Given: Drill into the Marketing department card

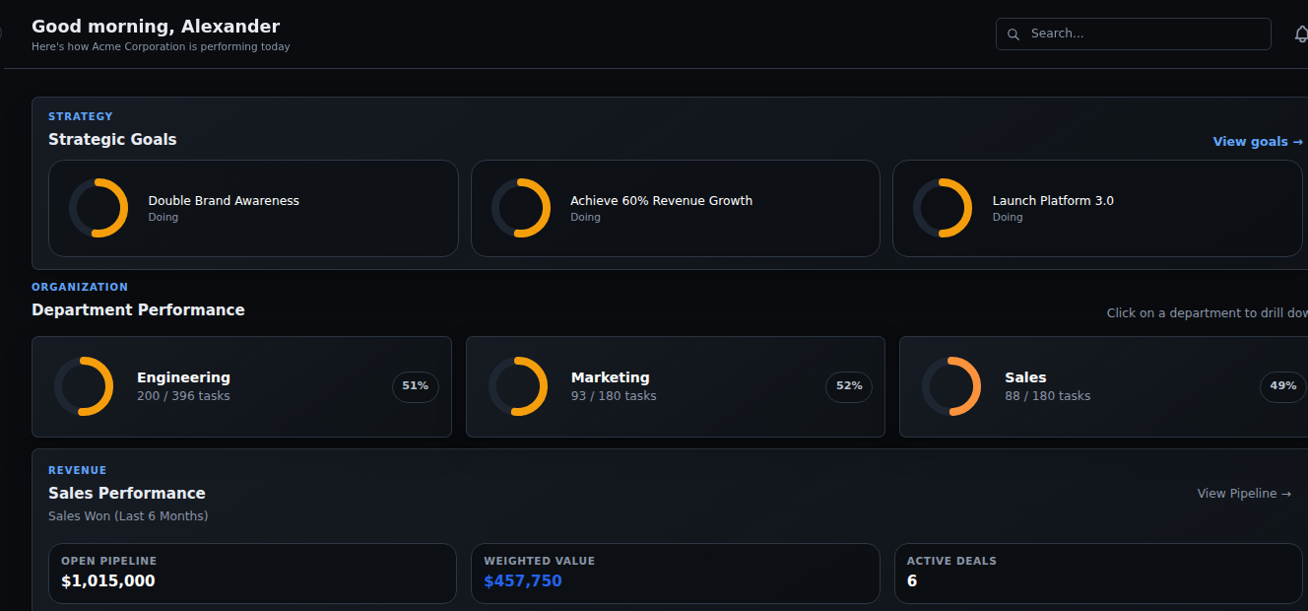Looking at the screenshot, I should click(676, 386).
